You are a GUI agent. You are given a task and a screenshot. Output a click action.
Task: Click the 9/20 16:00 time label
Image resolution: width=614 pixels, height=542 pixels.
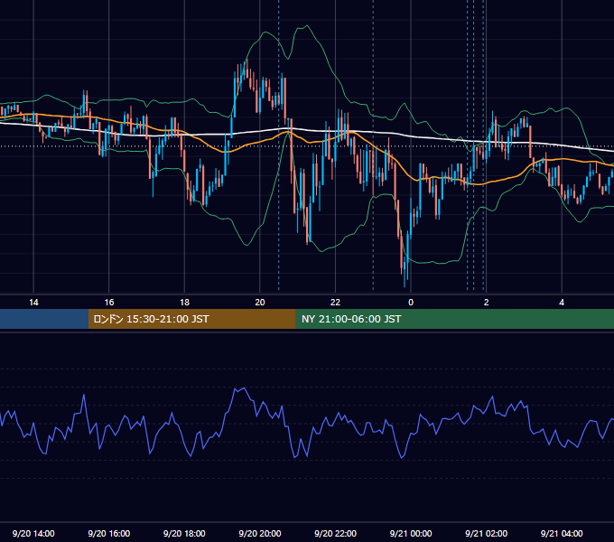click(x=109, y=533)
